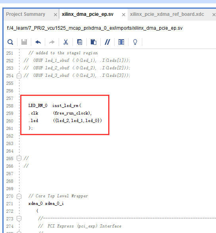This screenshot has height=233, width=216.
Task: Paste clipboard contents
Action: (x=94, y=42)
